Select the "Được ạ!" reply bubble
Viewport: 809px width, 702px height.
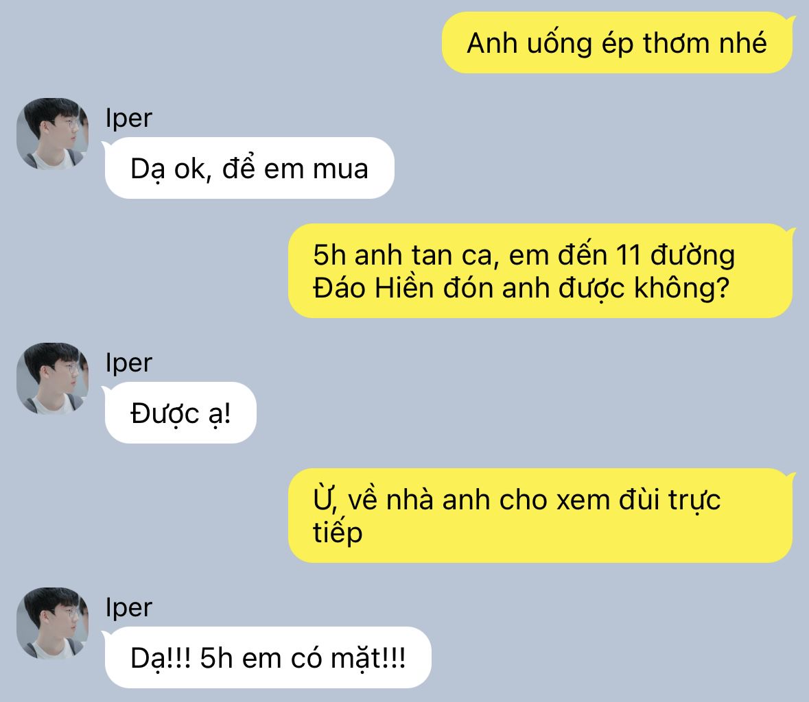tap(180, 413)
